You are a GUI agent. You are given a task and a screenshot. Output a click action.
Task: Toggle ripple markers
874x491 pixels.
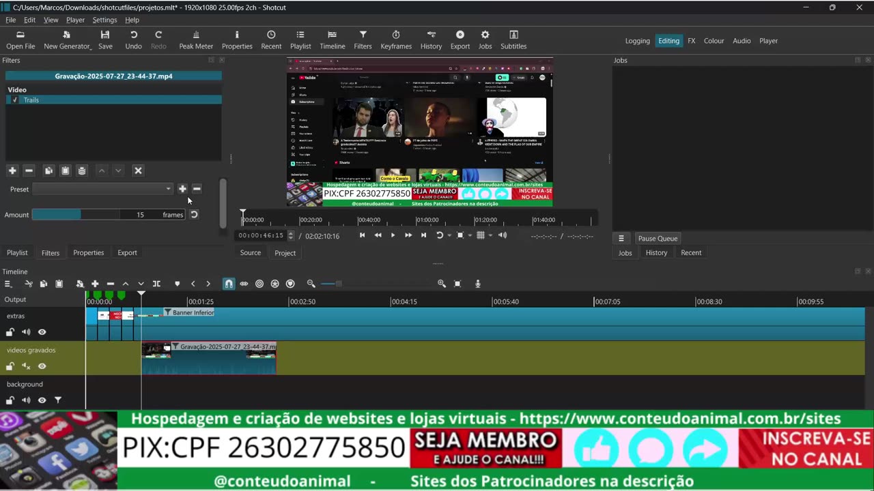point(290,284)
